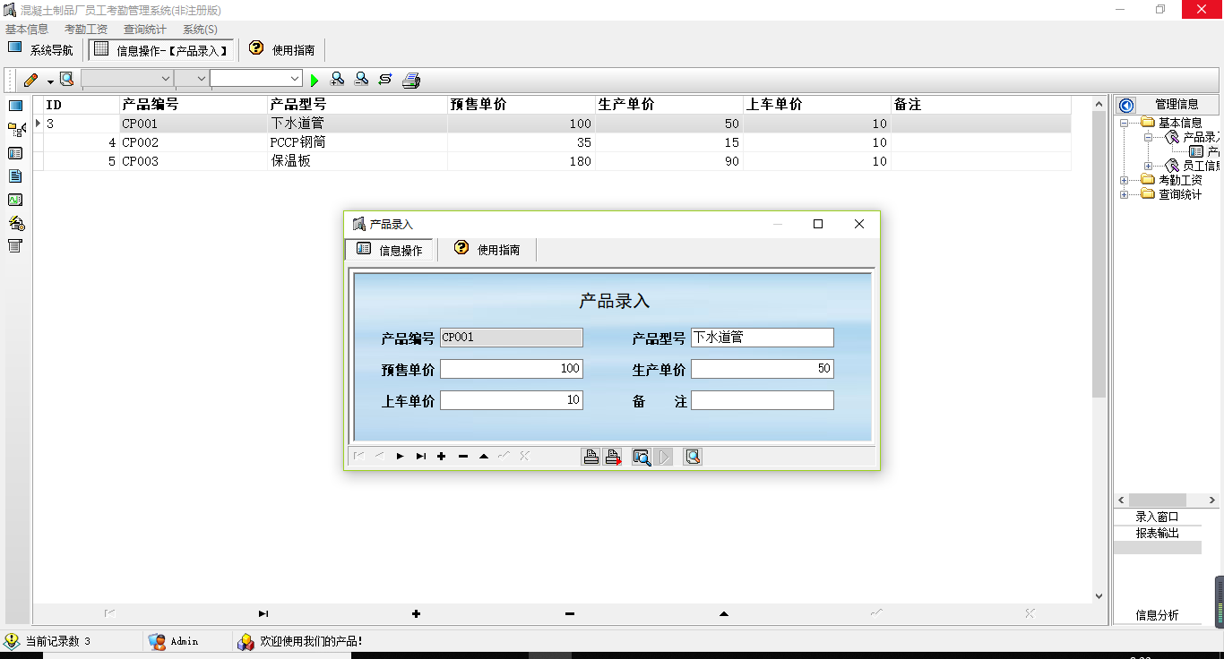The width and height of the screenshot is (1224, 659).
Task: Run the query with the green play arrow
Action: 315,81
